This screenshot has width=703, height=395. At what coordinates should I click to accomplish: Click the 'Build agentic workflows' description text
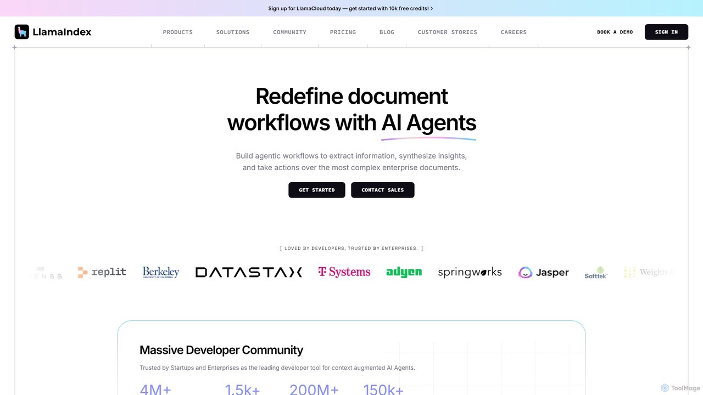351,162
